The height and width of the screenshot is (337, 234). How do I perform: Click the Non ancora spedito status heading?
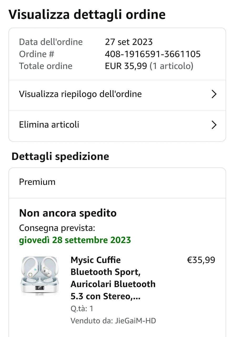pyautogui.click(x=68, y=213)
